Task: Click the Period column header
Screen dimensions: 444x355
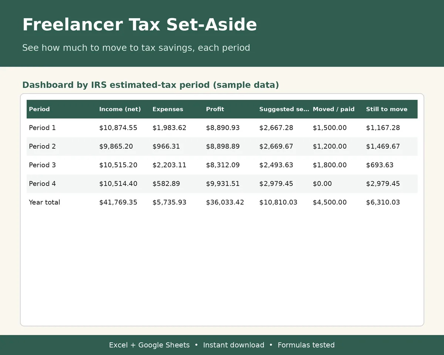Action: click(x=39, y=109)
